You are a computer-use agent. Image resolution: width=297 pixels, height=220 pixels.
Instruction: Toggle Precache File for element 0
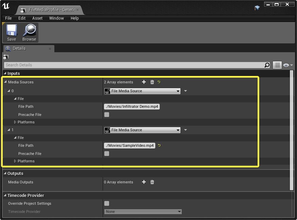pyautogui.click(x=107, y=115)
